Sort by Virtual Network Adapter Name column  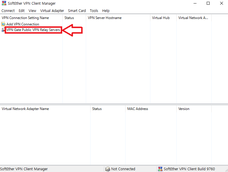coord(45,109)
